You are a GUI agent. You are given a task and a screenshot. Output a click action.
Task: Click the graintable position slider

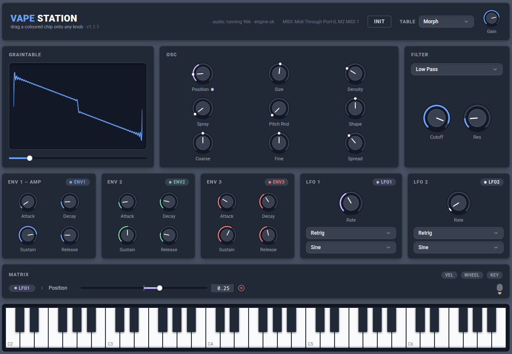tap(78, 158)
